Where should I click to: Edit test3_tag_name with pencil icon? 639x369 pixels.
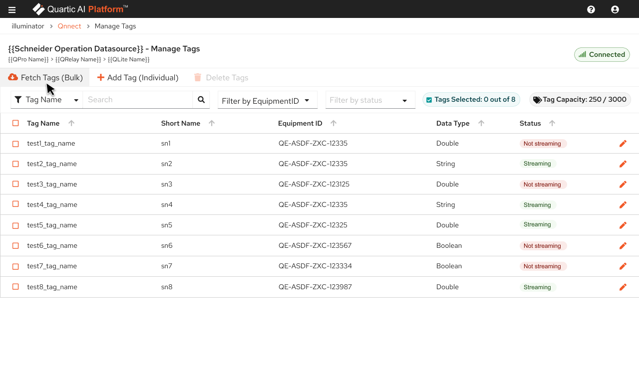[x=623, y=184]
